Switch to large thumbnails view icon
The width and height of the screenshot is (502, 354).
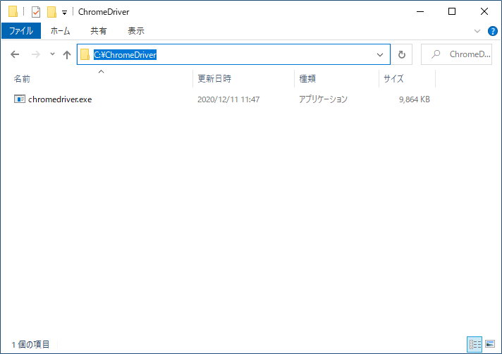(490, 344)
